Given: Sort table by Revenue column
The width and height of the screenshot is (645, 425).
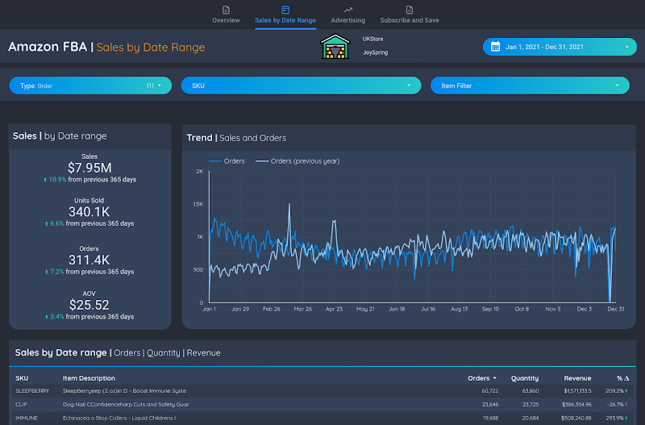Looking at the screenshot, I should click(577, 378).
